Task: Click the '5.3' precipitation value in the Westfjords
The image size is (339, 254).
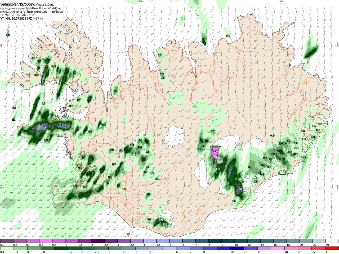Action: click(x=44, y=76)
